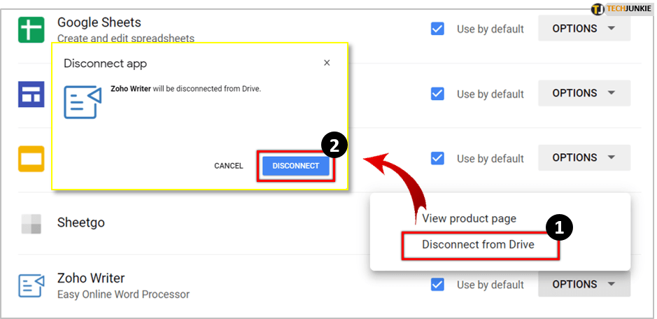Viewport: 657px width, 319px height.
Task: Choose View product page from the menu
Action: pyautogui.click(x=469, y=218)
